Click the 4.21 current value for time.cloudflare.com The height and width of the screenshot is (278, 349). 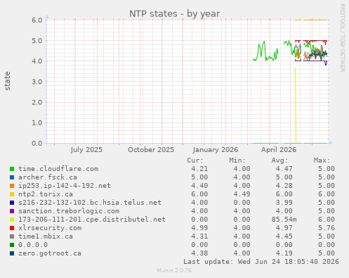199,169
